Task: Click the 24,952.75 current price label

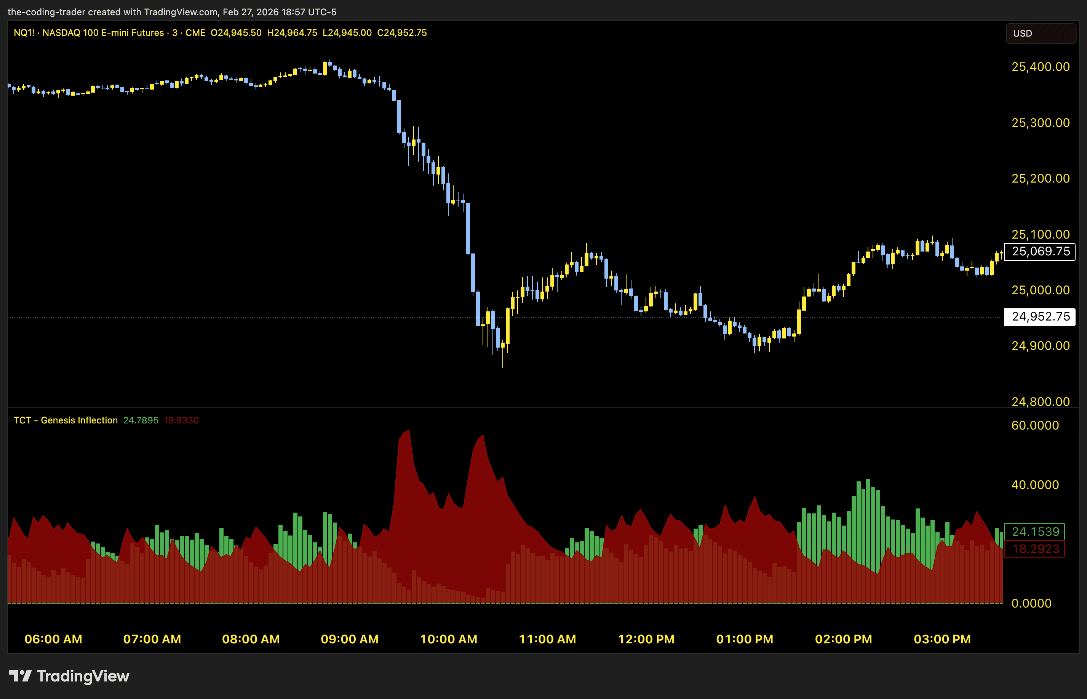Action: [x=1040, y=316]
